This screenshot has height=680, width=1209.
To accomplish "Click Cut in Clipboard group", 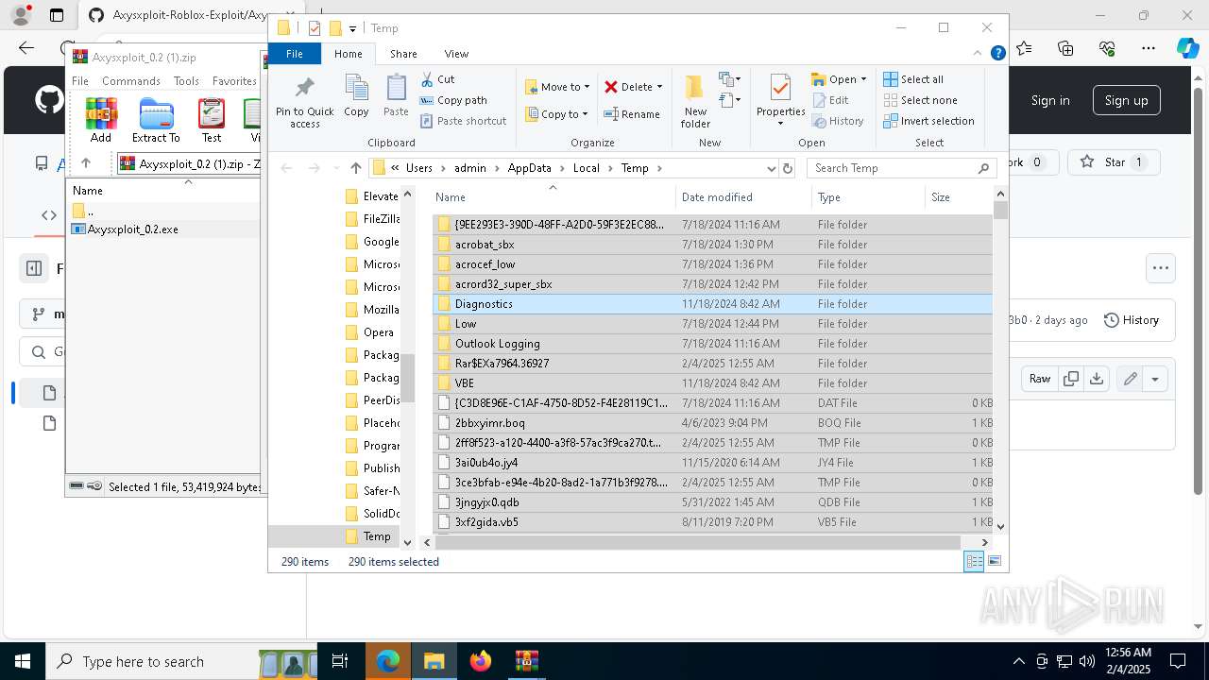I will pos(437,79).
